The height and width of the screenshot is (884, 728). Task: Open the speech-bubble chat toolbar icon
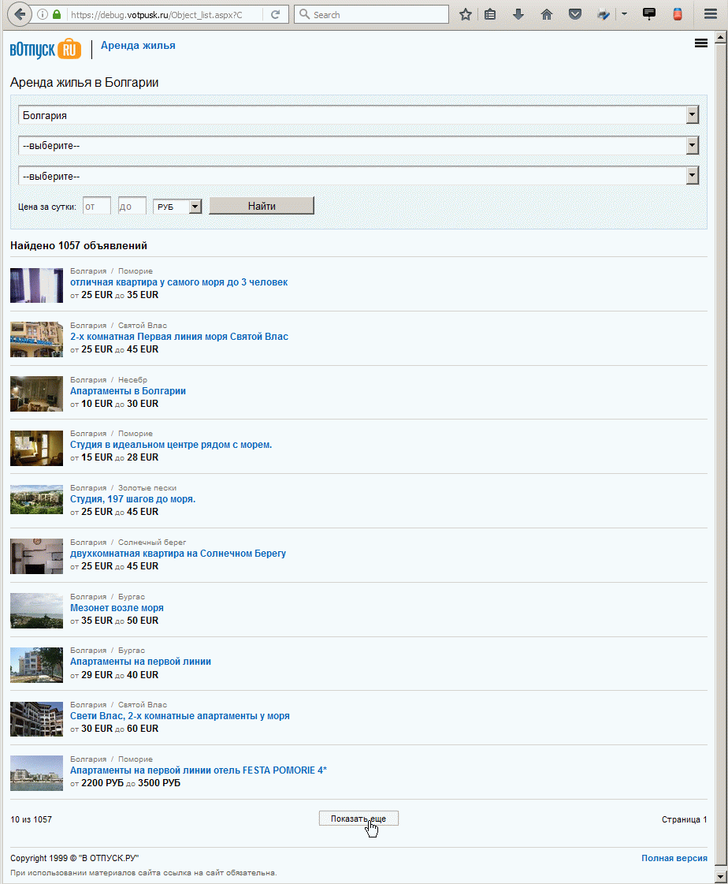pyautogui.click(x=649, y=15)
